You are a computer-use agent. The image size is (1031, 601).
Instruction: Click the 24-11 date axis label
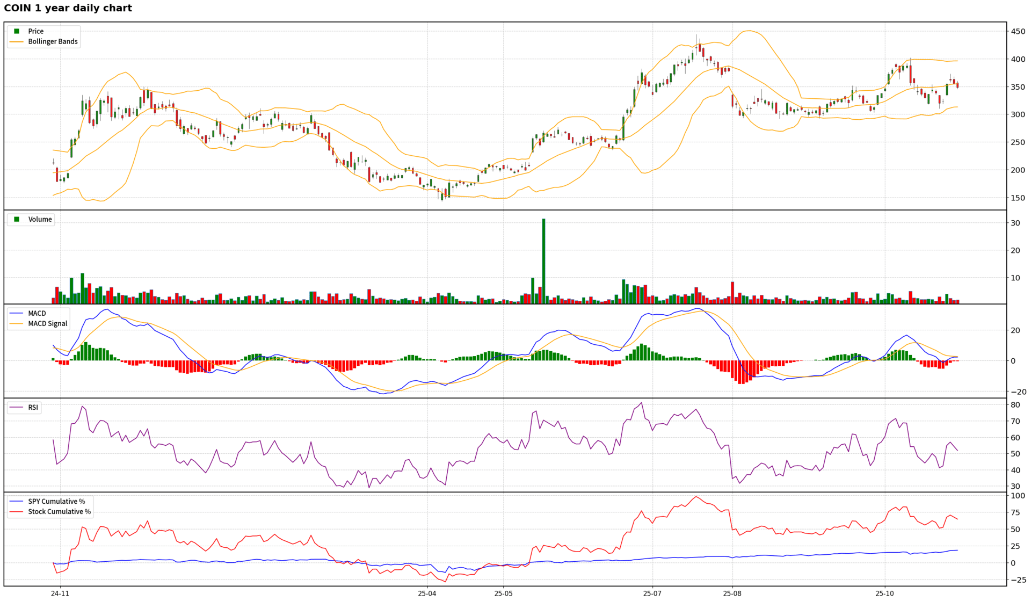(x=60, y=593)
